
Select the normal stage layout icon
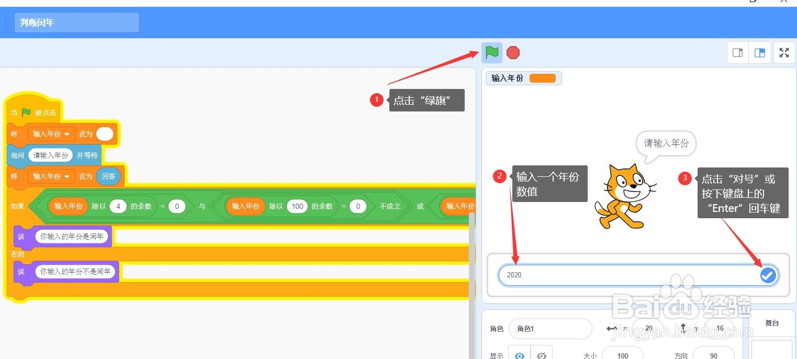pos(760,52)
